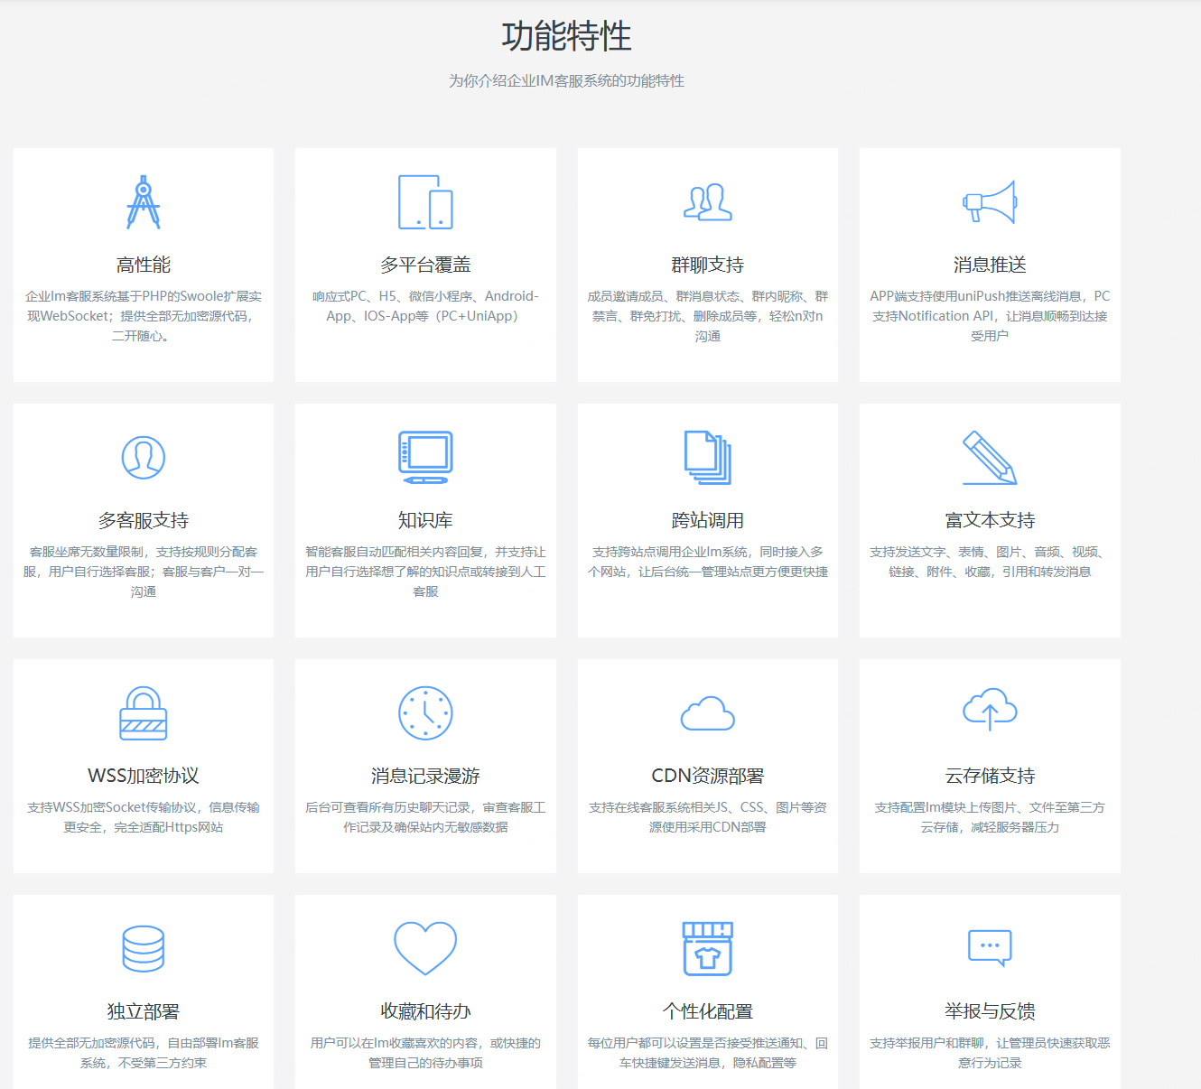
Task: Click the clock icon for 消息记录漫游
Action: click(425, 713)
